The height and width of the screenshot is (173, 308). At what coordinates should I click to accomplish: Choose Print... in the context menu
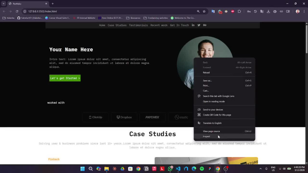tap(224, 86)
